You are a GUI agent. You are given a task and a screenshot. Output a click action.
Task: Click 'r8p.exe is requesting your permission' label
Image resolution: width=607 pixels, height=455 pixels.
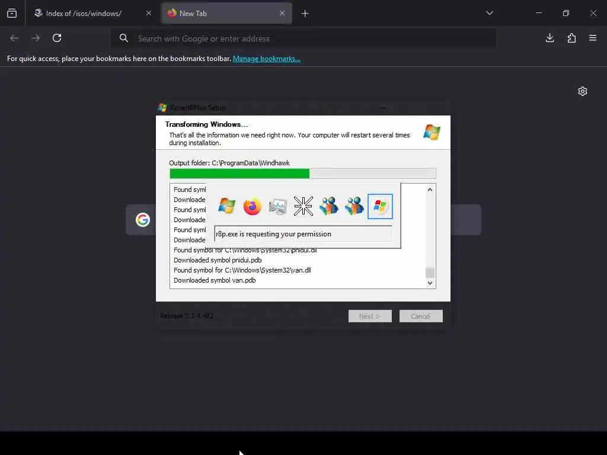click(273, 234)
